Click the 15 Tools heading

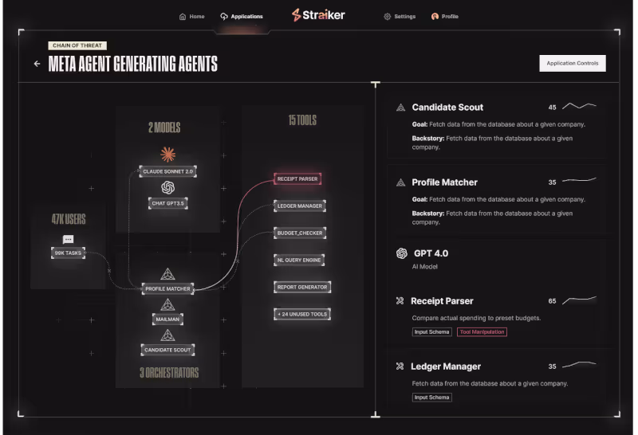(302, 120)
